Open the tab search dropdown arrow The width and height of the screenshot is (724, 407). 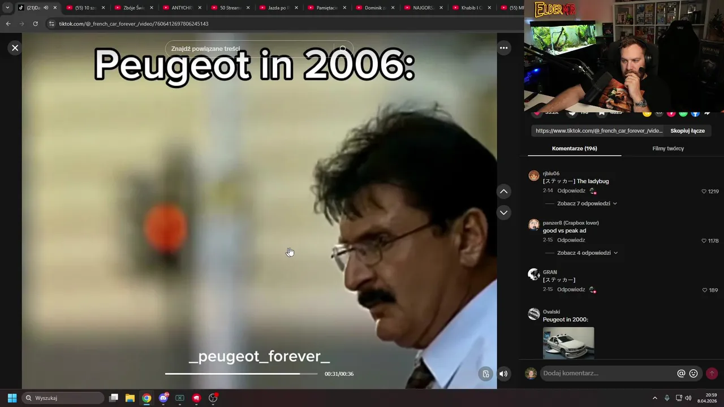tap(7, 8)
